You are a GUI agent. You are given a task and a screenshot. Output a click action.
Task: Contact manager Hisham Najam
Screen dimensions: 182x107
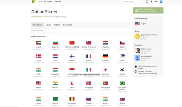point(144,53)
